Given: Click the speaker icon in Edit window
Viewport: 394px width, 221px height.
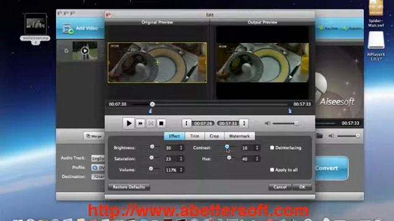Looking at the screenshot, I should pos(267,123).
